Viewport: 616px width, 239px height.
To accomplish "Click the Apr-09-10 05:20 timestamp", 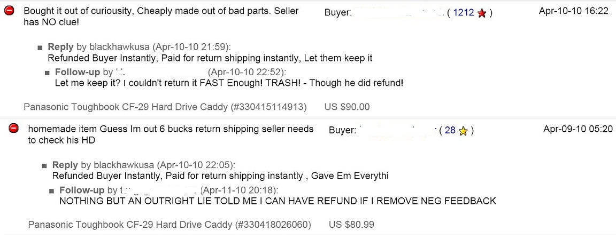I will (x=577, y=129).
